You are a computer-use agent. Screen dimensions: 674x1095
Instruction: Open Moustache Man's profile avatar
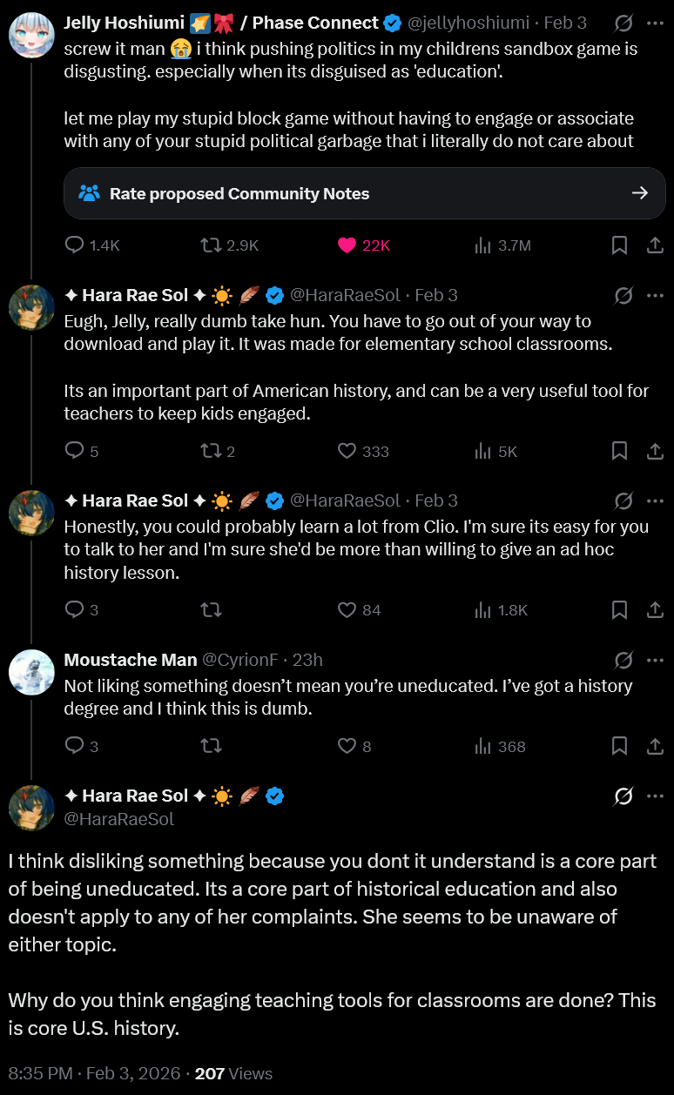[31, 672]
